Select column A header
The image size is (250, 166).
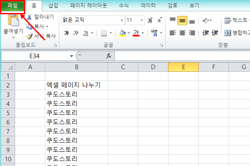(30, 67)
